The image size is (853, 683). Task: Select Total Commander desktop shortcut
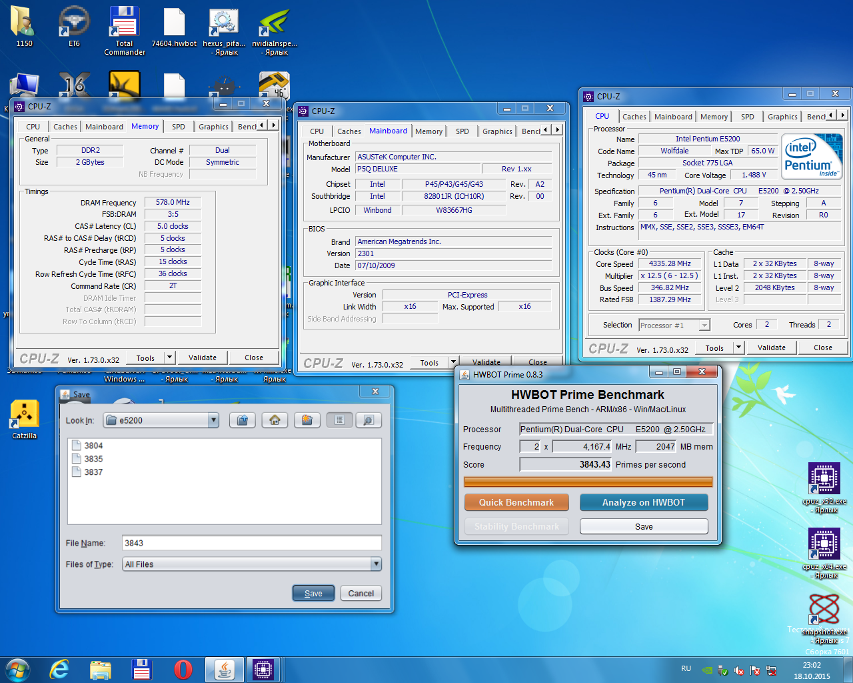click(124, 31)
